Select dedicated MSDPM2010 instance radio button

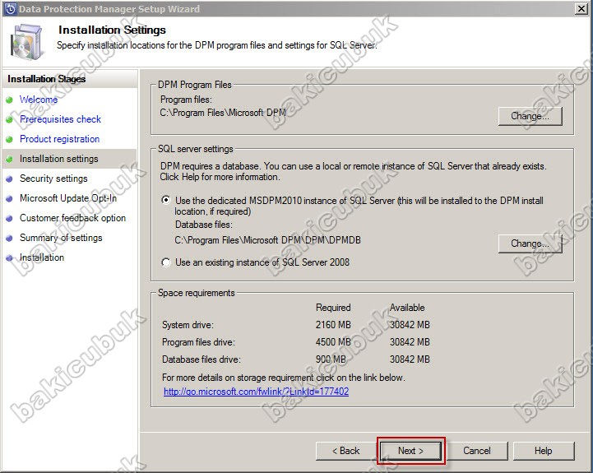pos(165,200)
